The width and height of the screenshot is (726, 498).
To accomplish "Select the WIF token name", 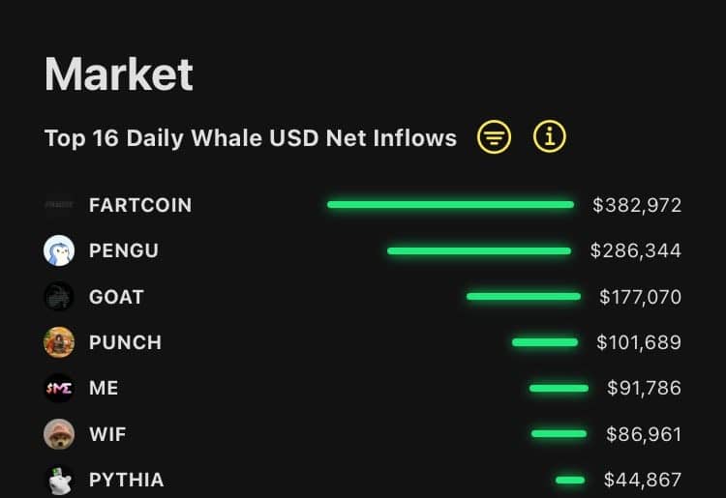I will pyautogui.click(x=107, y=433).
